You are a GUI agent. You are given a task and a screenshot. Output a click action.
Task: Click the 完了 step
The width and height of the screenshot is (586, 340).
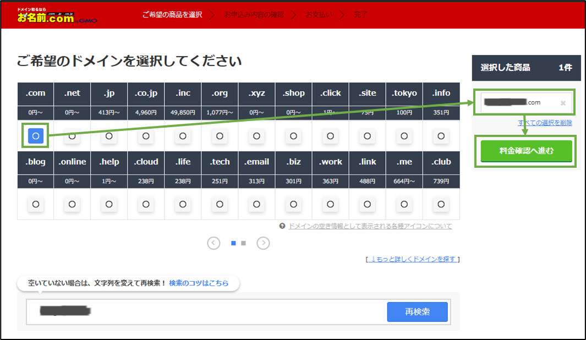[360, 14]
